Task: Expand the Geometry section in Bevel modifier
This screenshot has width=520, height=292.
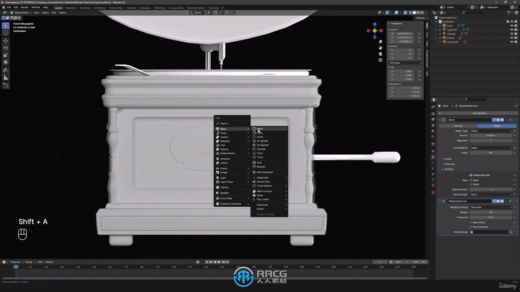Action: 443,164
